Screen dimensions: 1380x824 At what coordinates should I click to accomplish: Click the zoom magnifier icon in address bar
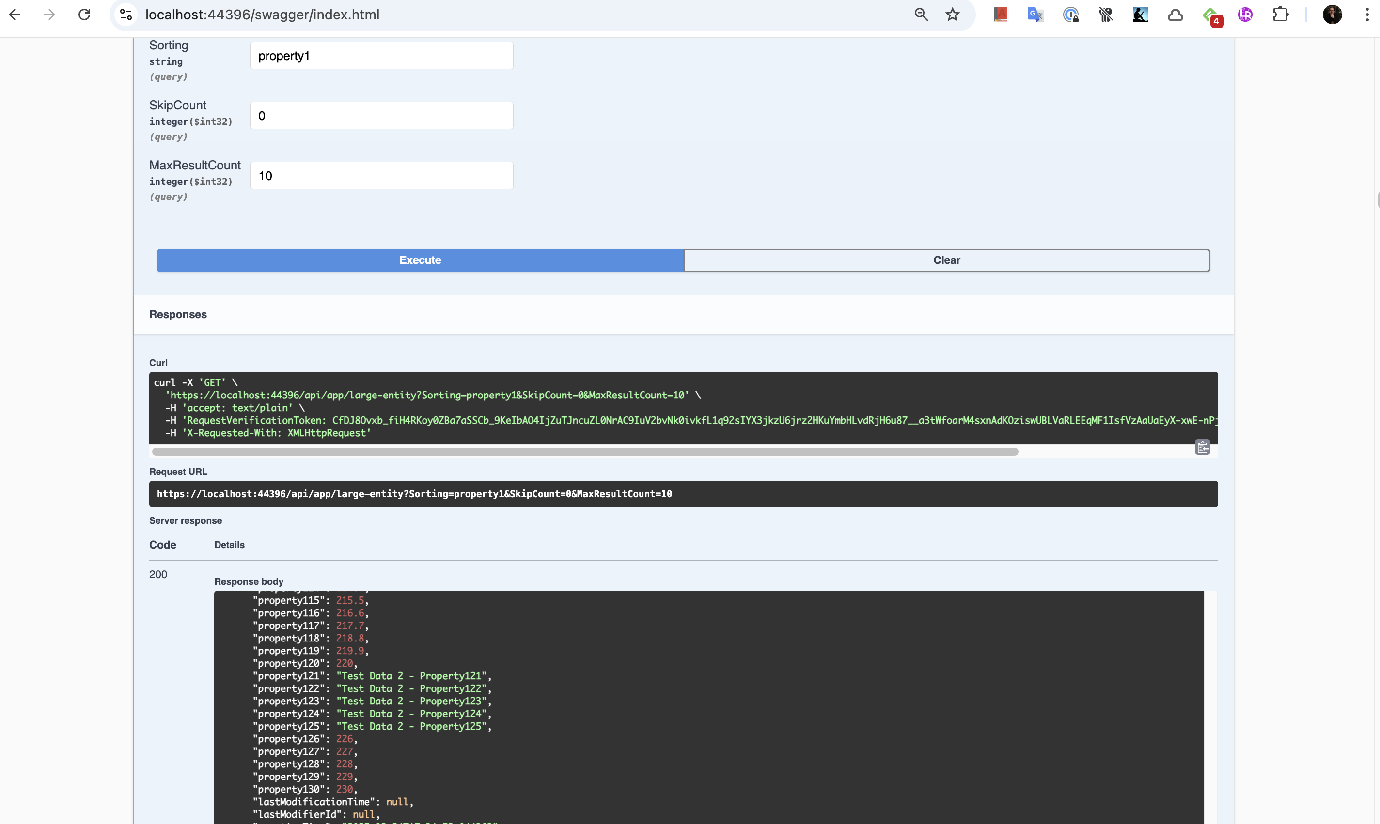pyautogui.click(x=921, y=15)
